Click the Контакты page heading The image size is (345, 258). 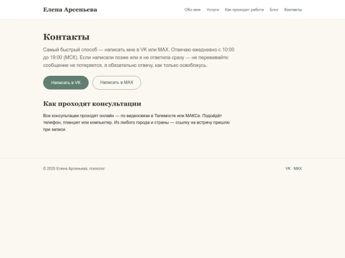pos(66,37)
